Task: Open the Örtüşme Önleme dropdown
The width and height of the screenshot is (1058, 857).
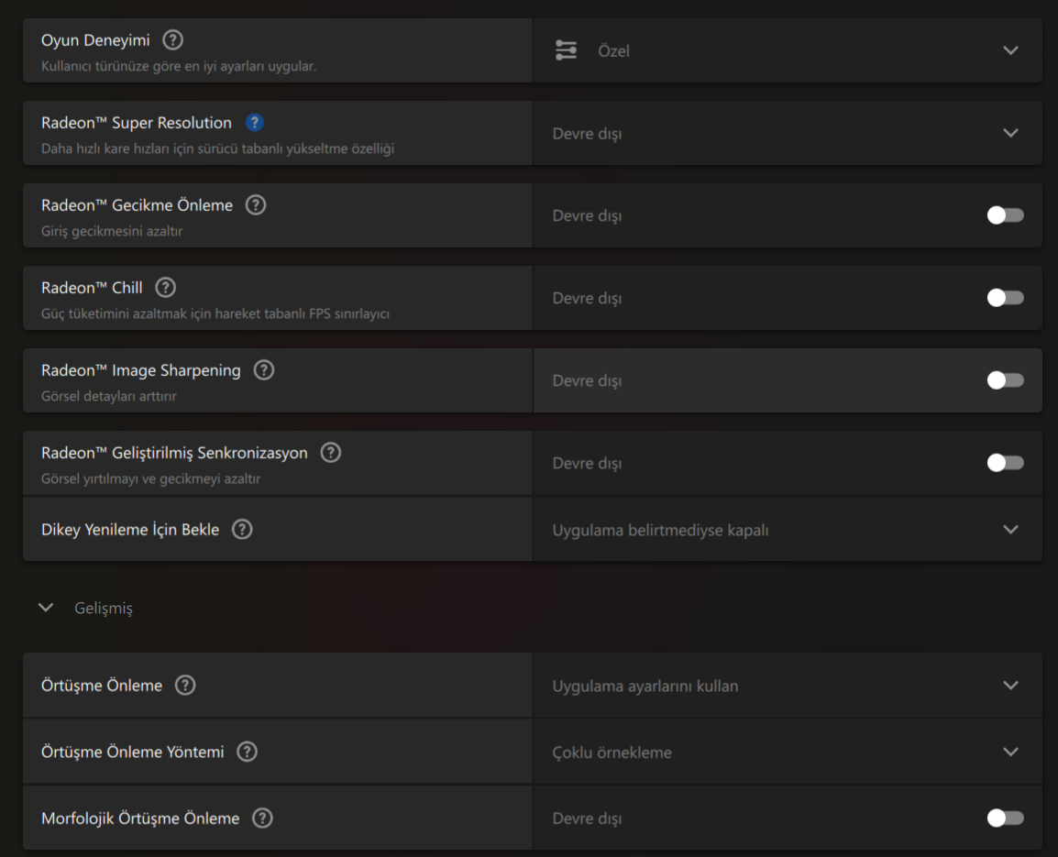Action: 788,686
